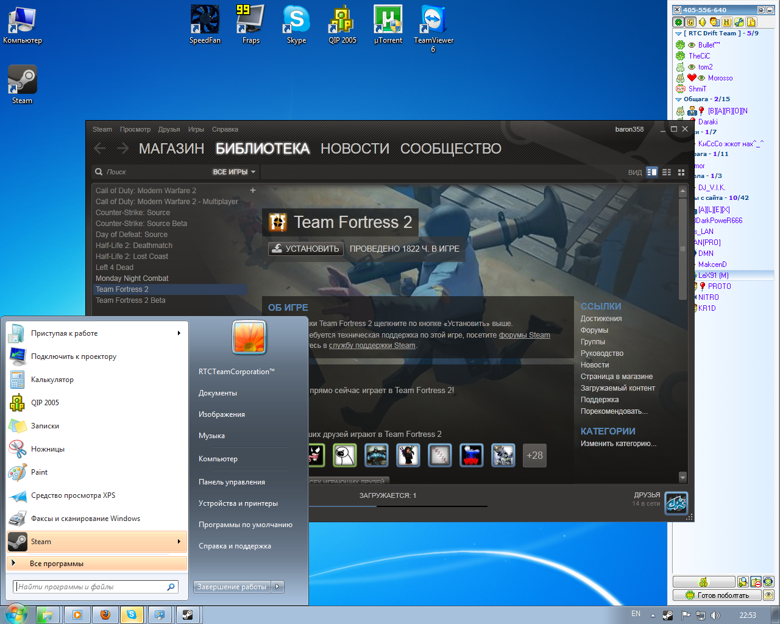Select the Компьютер desktop icon
The height and width of the screenshot is (624, 780).
[23, 25]
